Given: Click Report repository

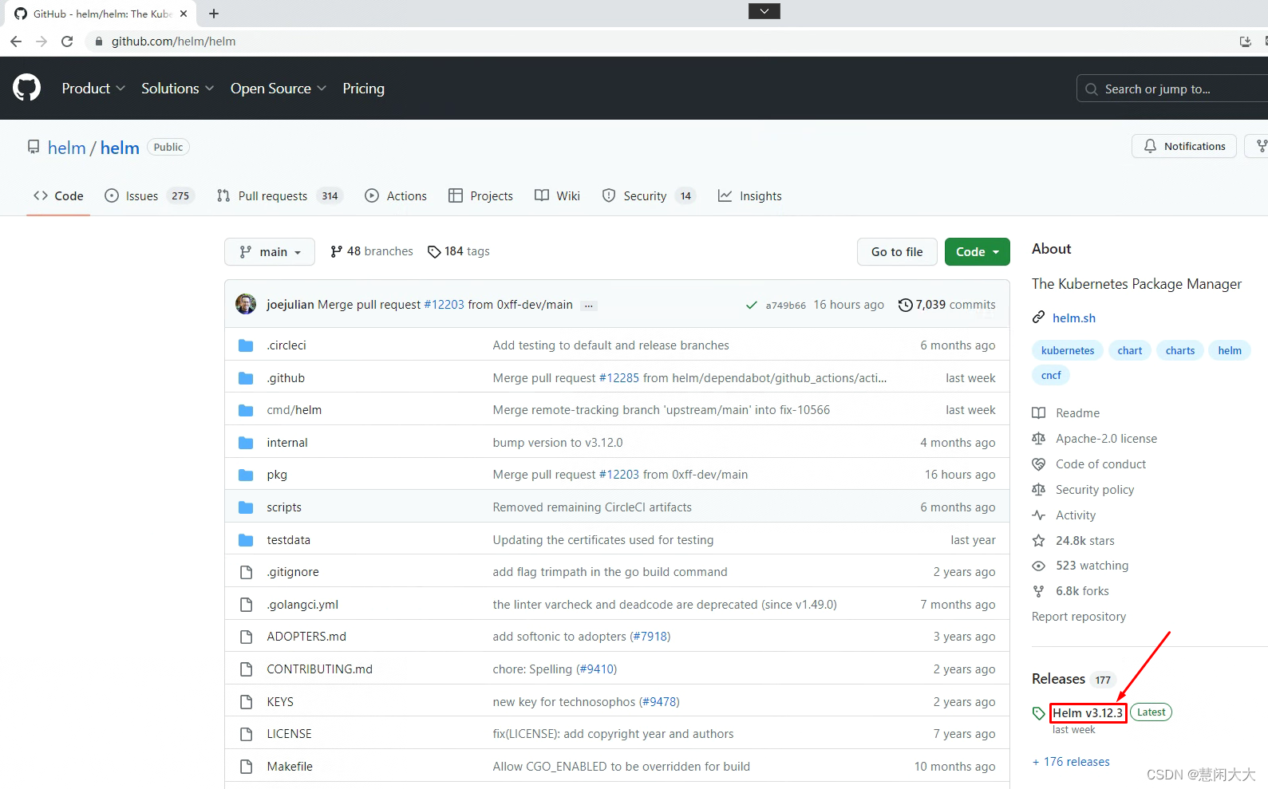Looking at the screenshot, I should click(x=1079, y=617).
